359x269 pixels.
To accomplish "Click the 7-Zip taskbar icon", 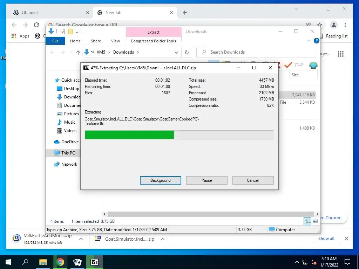I will 95,262.
